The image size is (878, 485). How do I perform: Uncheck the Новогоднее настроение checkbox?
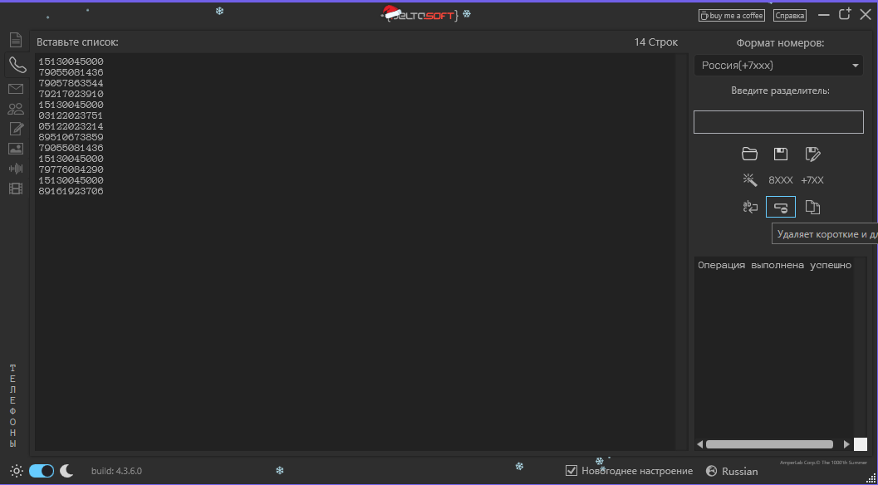tap(571, 470)
